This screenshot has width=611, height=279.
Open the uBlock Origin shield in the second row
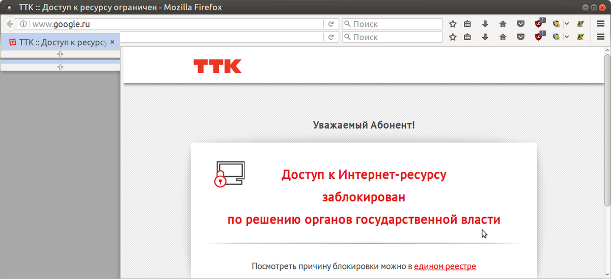pos(539,37)
